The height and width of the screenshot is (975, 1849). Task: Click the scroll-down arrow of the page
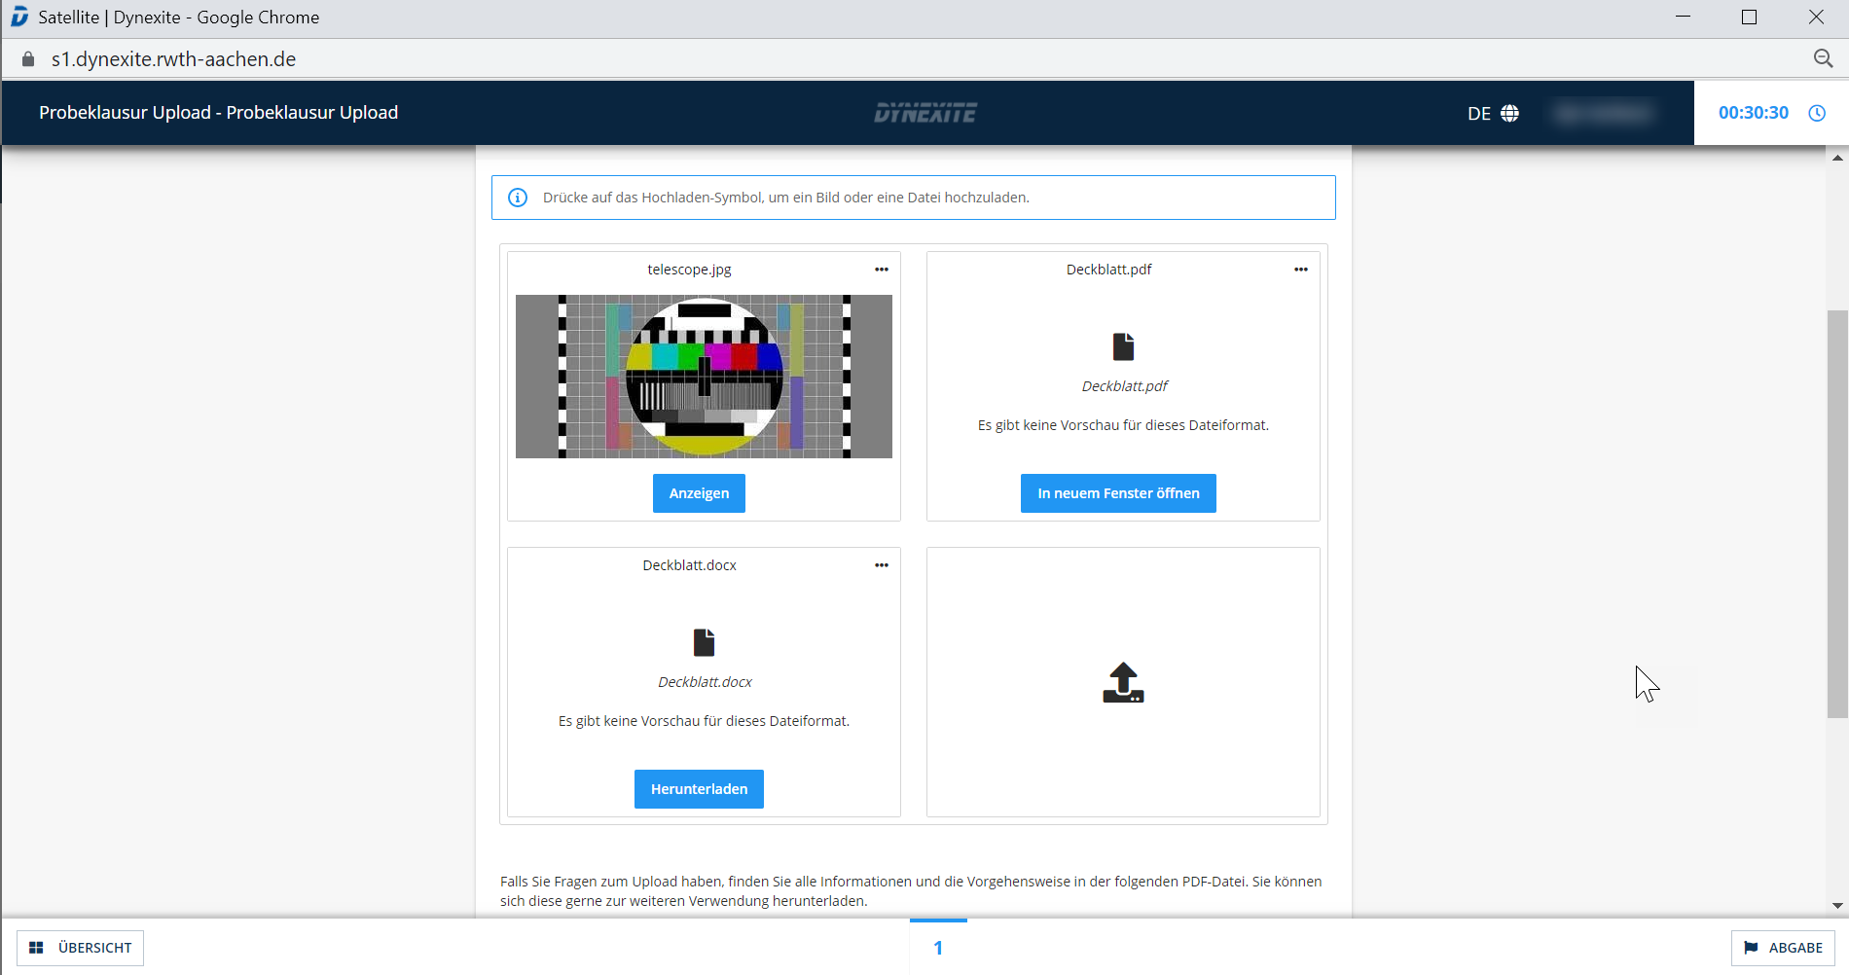point(1837,906)
